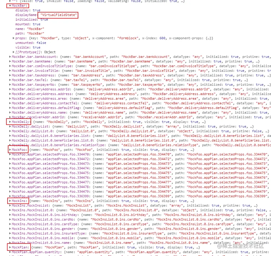The image size is (271, 256).
Task: Click the MockFoo key label
Action: tap(19, 150)
